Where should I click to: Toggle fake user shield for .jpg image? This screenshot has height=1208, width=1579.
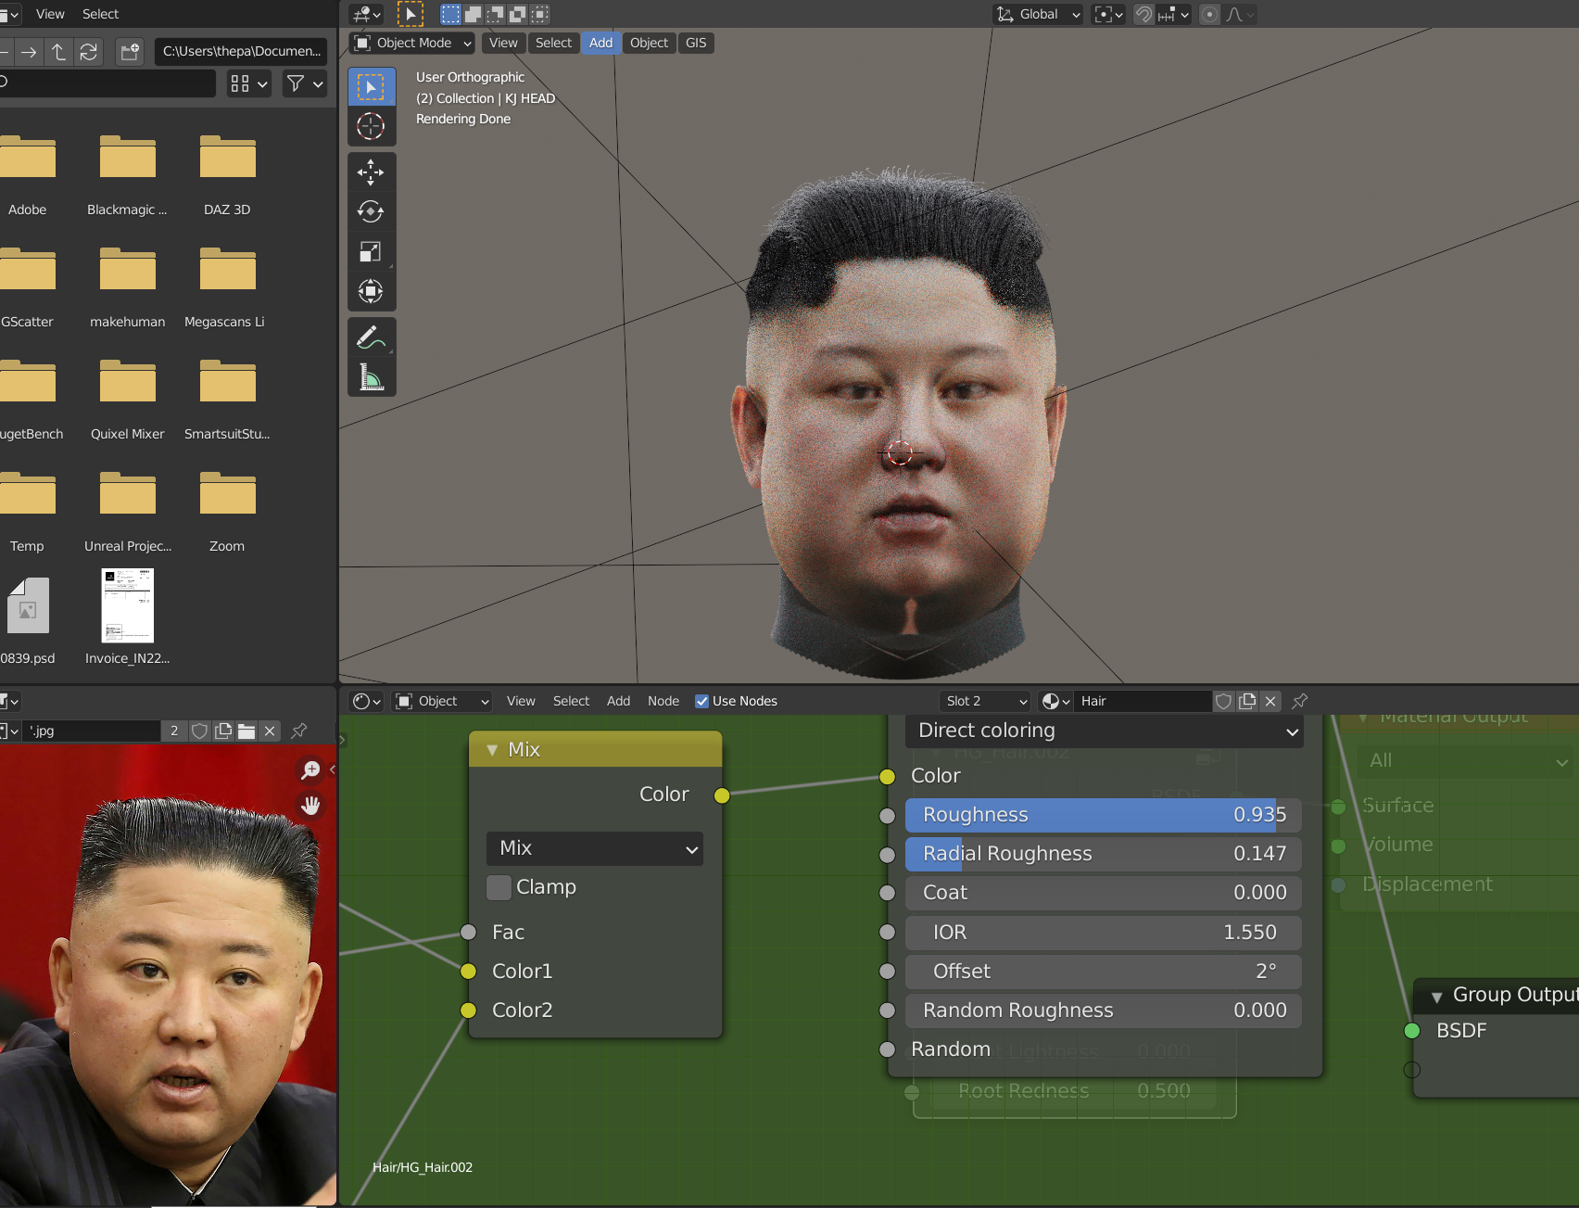[x=199, y=731]
